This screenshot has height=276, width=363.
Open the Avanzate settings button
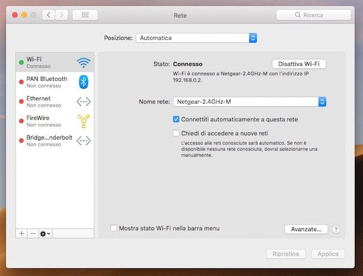tap(306, 229)
